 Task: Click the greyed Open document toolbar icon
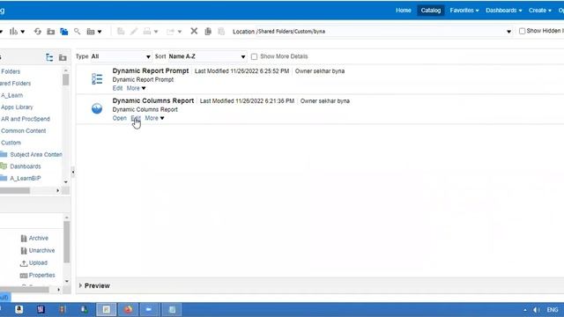coord(121,32)
